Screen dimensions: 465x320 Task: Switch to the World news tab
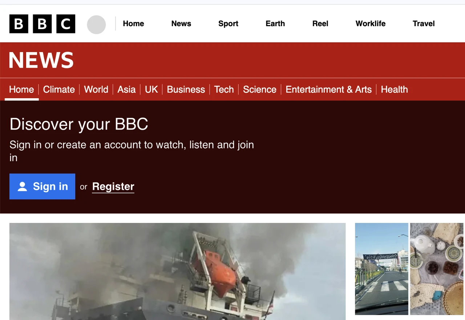coord(96,89)
